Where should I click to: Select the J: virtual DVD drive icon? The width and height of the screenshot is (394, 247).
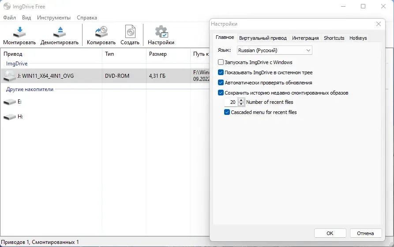point(9,76)
